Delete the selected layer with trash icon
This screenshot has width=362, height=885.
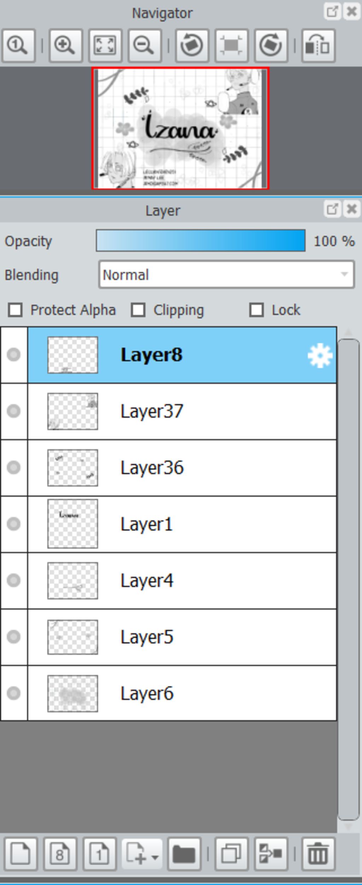(318, 854)
